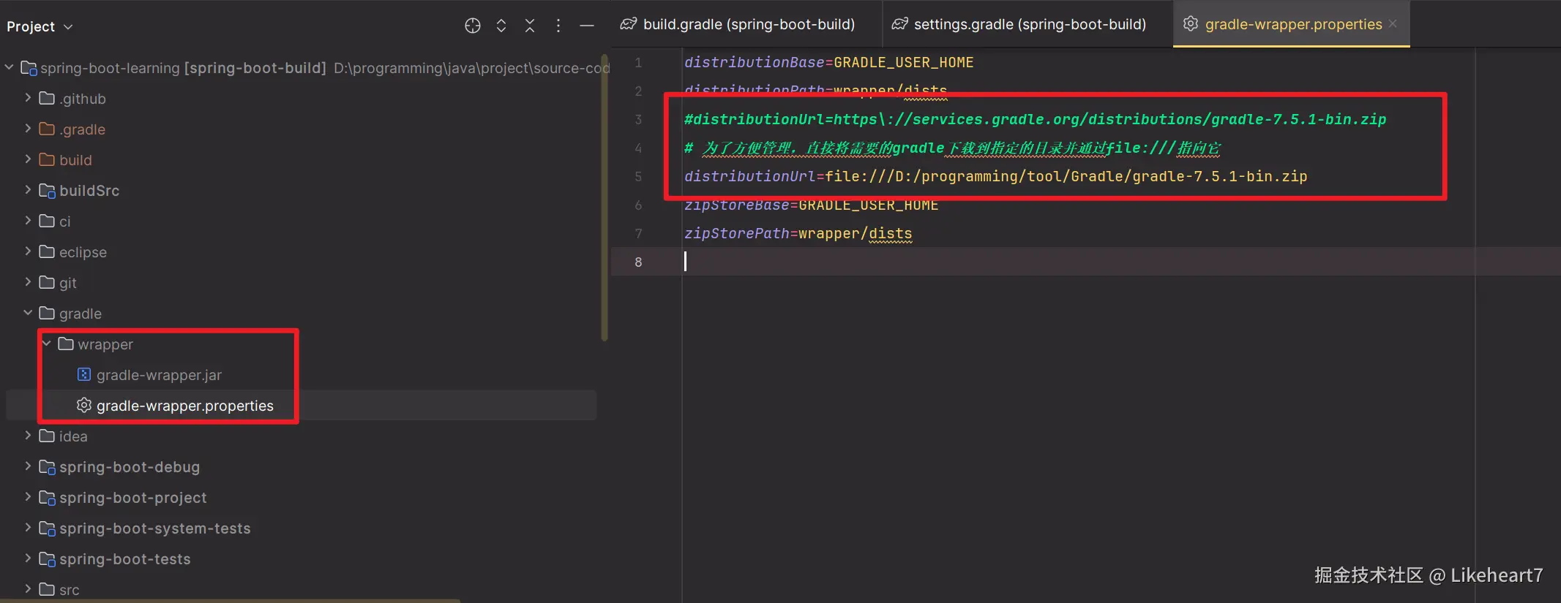Collapse the gradle folder

pyautogui.click(x=28, y=313)
